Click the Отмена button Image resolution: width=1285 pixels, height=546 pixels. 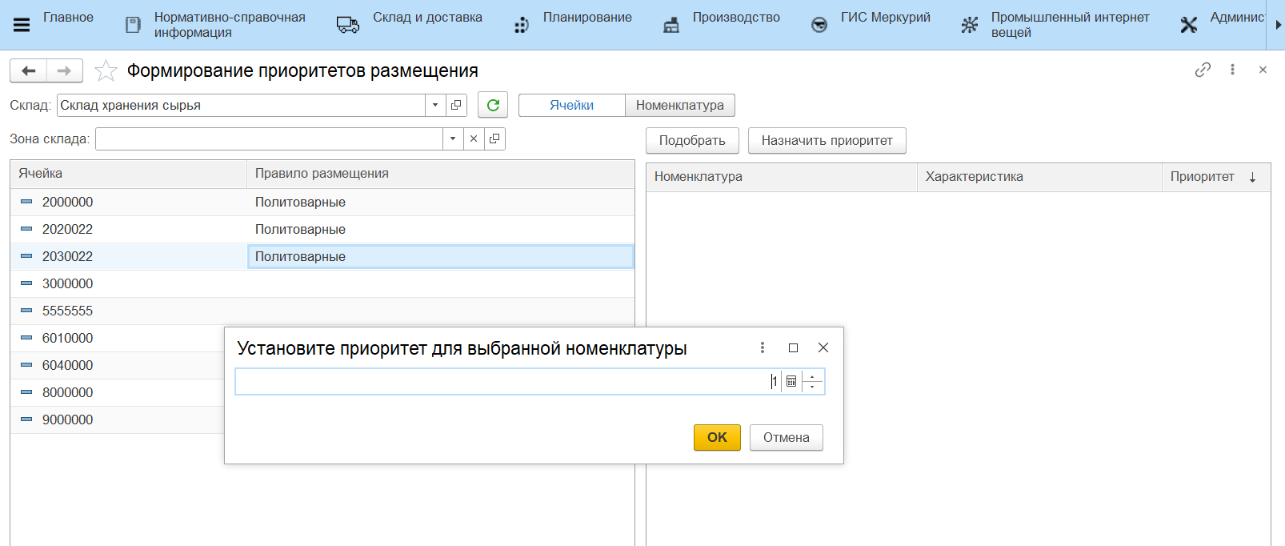pos(786,437)
